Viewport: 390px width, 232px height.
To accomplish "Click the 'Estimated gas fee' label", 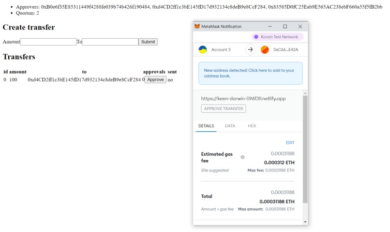I will click(217, 157).
